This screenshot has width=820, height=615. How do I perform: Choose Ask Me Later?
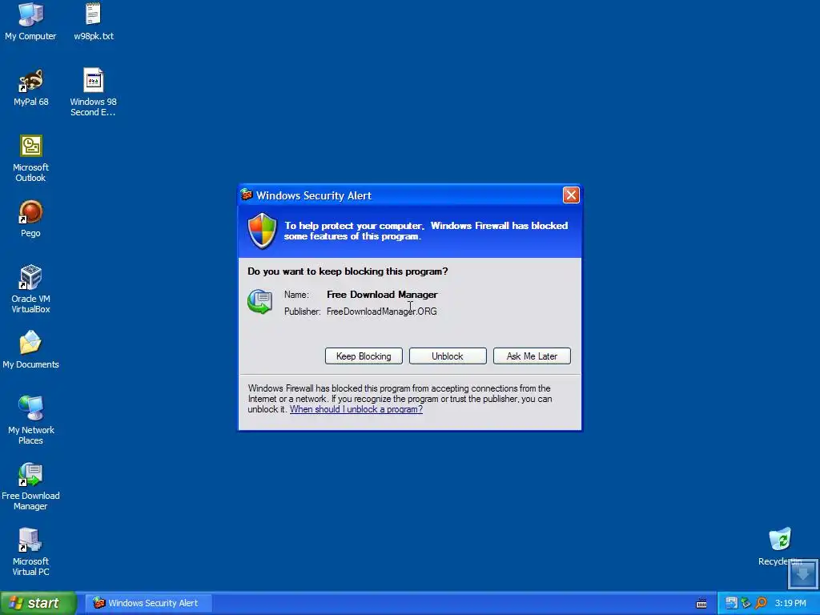(532, 356)
